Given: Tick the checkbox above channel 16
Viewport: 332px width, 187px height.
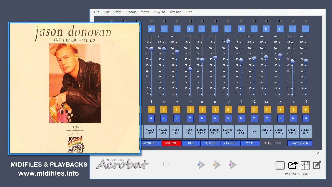Looking at the screenshot, I should tap(306, 21).
